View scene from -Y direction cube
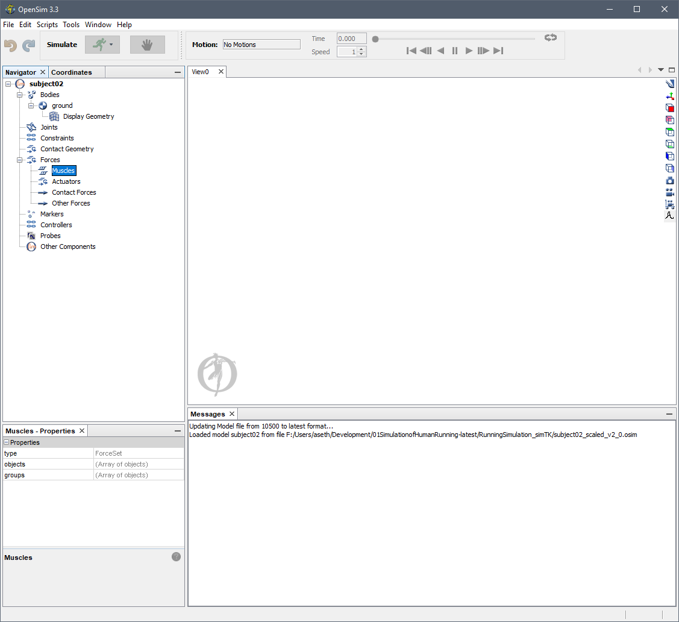 pyautogui.click(x=669, y=143)
